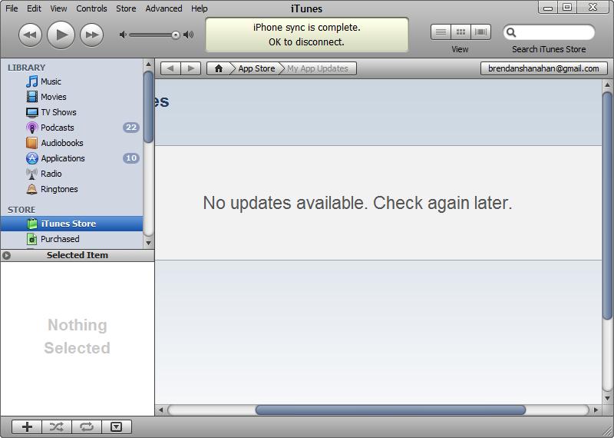This screenshot has width=614, height=438.
Task: Open Ringtones in the sidebar
Action: [x=71, y=189]
